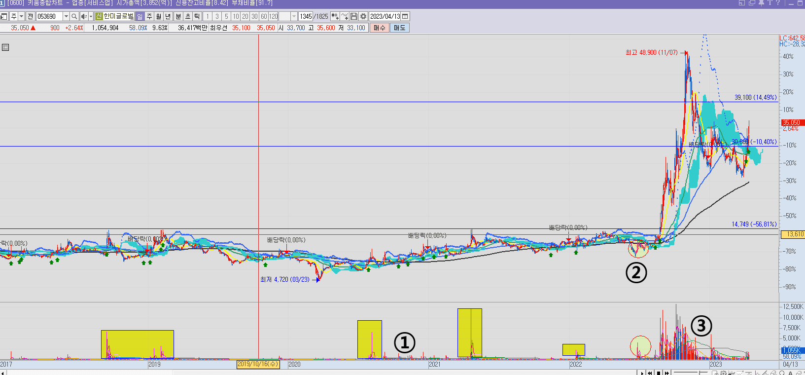
Task: Open the stock code dropdown arrow beside 053690
Action: (66, 16)
